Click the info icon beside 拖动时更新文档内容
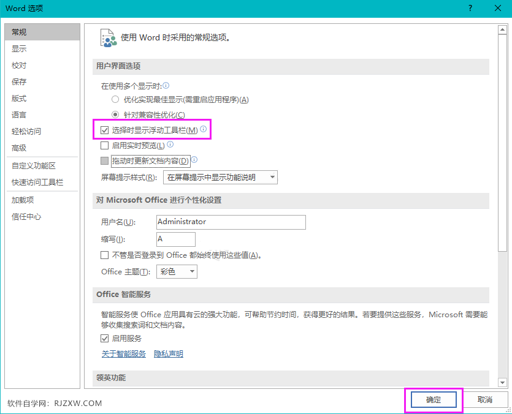The image size is (512, 414). click(195, 161)
